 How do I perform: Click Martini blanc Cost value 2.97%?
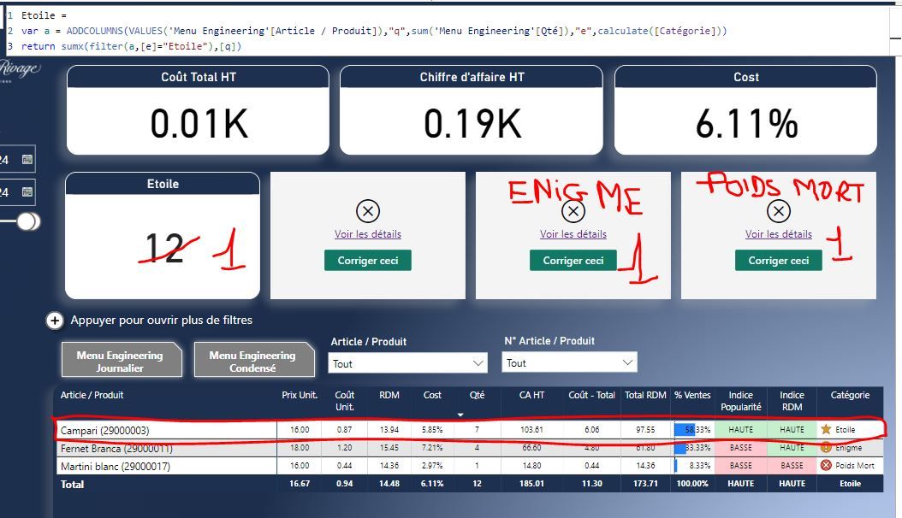[x=432, y=466]
